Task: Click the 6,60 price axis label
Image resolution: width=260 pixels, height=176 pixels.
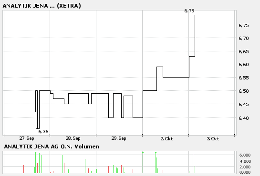Action: click(244, 64)
